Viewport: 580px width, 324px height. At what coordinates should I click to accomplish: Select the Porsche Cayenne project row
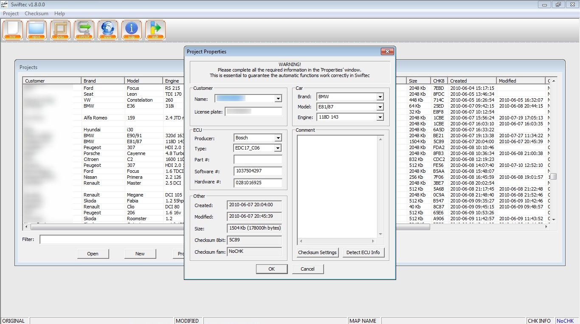point(103,153)
